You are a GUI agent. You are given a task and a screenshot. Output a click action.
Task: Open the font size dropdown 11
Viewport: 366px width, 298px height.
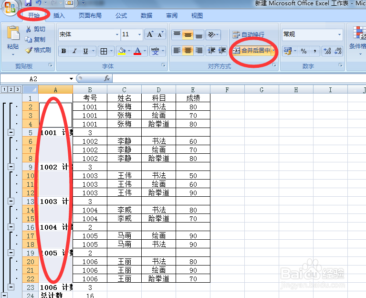coord(140,34)
